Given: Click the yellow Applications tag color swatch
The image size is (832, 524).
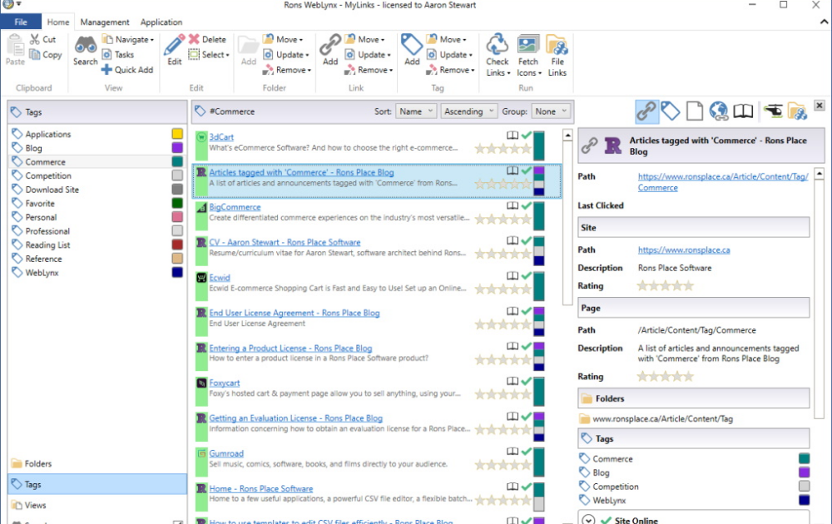Looking at the screenshot, I should point(177,134).
